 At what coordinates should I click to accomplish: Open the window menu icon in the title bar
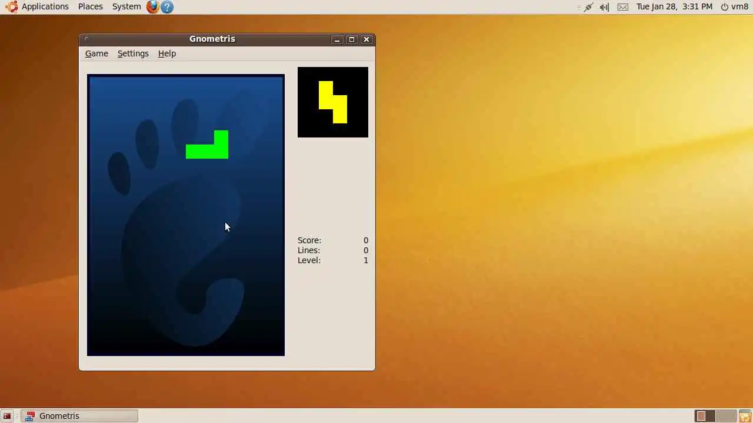86,39
